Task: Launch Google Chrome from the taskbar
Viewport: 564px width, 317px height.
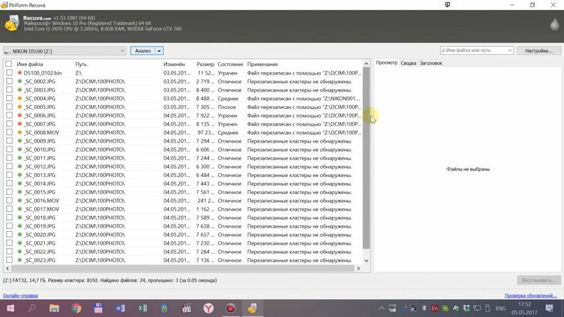Action: pyautogui.click(x=76, y=308)
